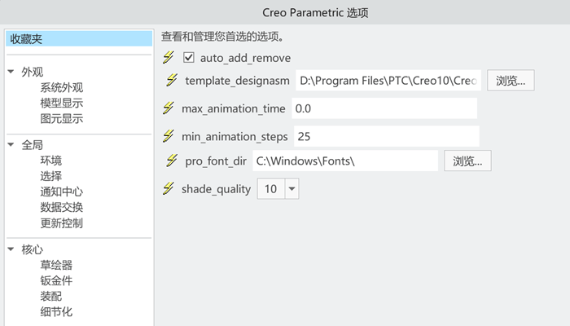Click lightning icon beside auto_add_remove
570x326 pixels.
coord(169,57)
